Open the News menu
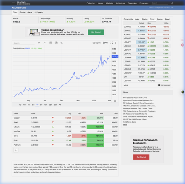 pos(100,3)
